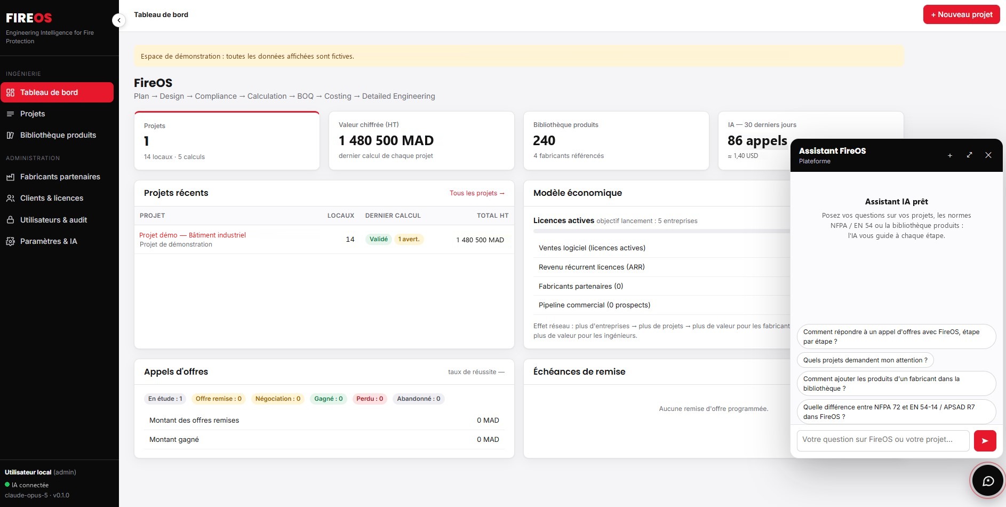This screenshot has width=1006, height=507.
Task: Collapse the sidebar with the chevron button
Action: point(118,20)
